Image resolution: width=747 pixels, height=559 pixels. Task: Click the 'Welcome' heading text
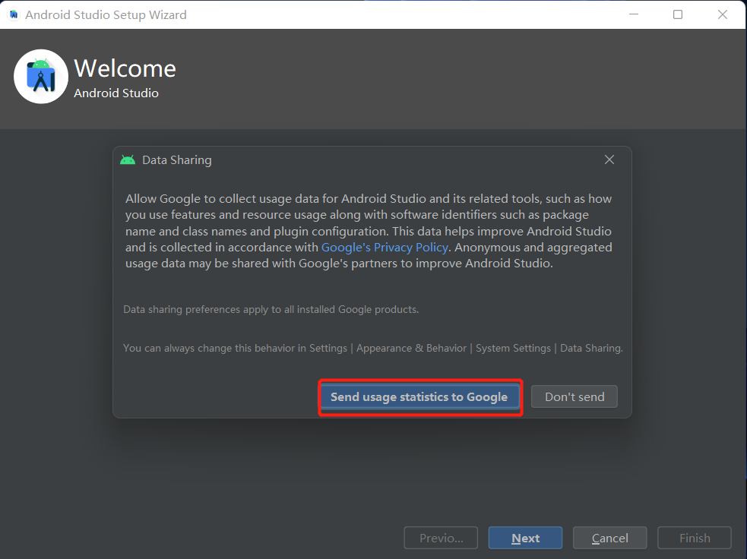click(125, 68)
